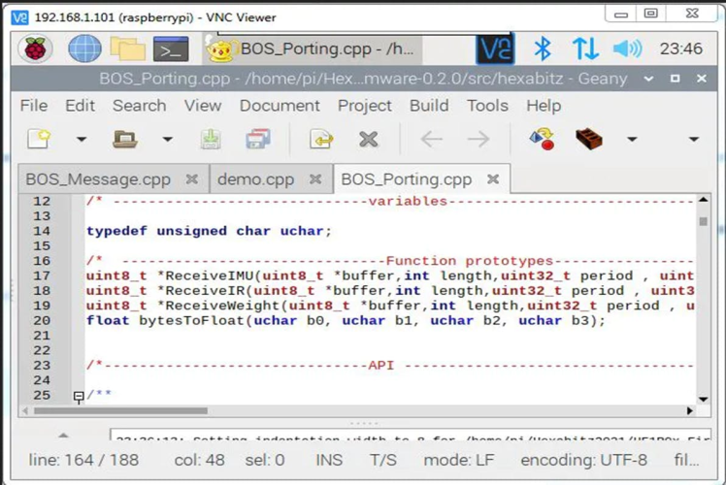Image resolution: width=726 pixels, height=485 pixels.
Task: Click the Open file folder icon
Action: [124, 140]
